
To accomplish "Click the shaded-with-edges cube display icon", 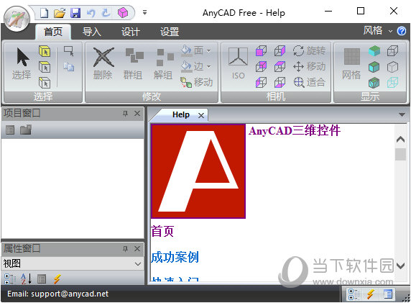I will (x=374, y=83).
